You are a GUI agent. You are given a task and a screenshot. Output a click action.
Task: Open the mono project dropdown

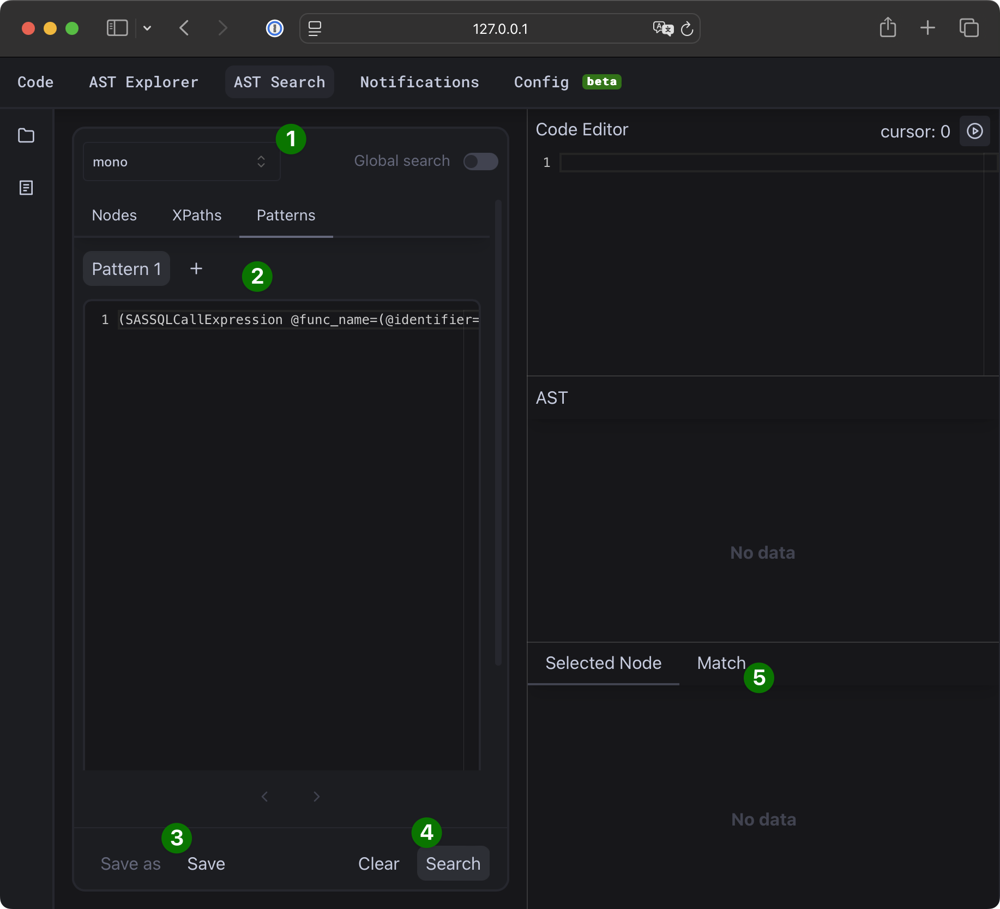(182, 162)
